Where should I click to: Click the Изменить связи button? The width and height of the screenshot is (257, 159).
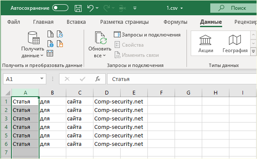coord(137,55)
